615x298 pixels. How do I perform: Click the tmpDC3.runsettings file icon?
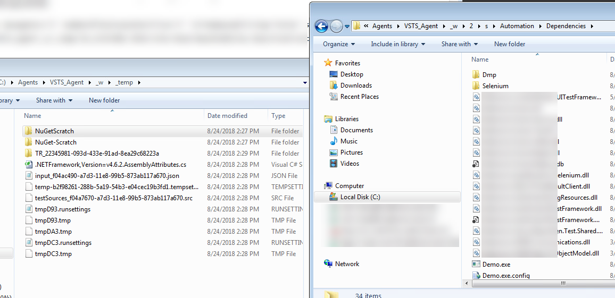pos(28,242)
